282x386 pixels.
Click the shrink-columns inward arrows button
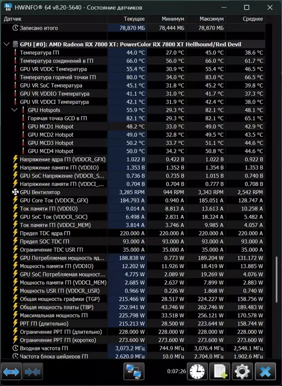coord(33,372)
